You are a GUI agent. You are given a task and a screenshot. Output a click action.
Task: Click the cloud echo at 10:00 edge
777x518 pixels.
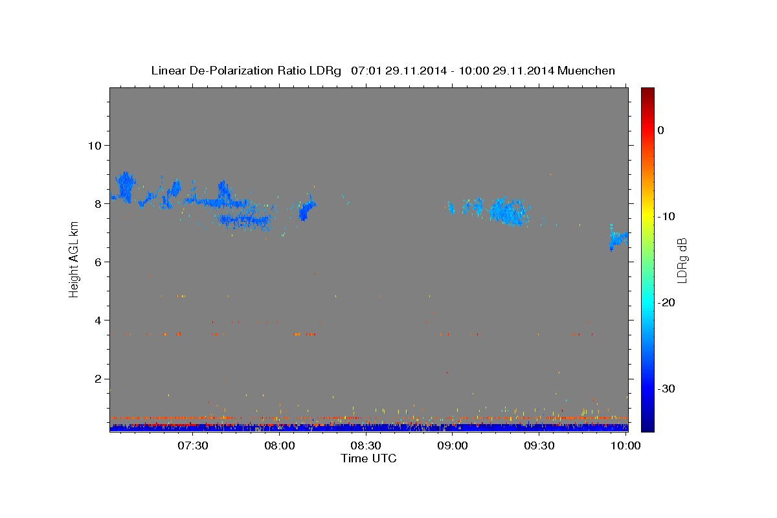[x=618, y=238]
